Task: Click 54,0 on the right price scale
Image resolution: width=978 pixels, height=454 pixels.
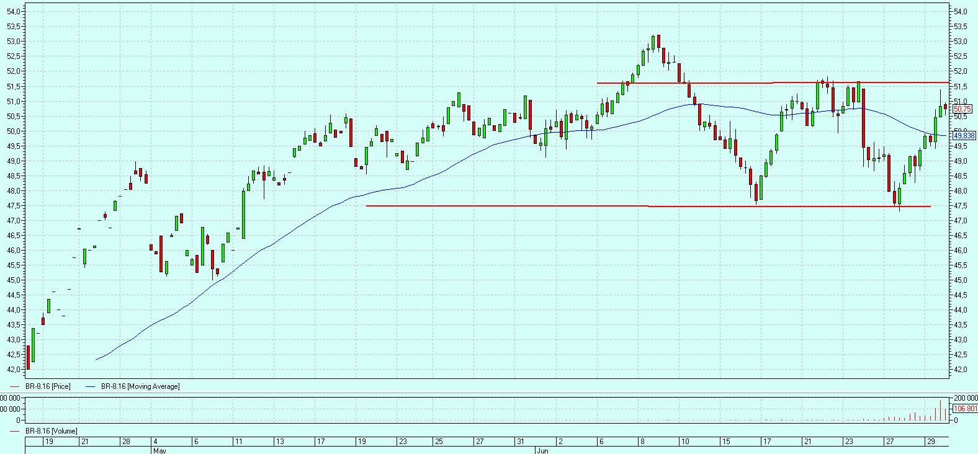Action: click(x=961, y=12)
